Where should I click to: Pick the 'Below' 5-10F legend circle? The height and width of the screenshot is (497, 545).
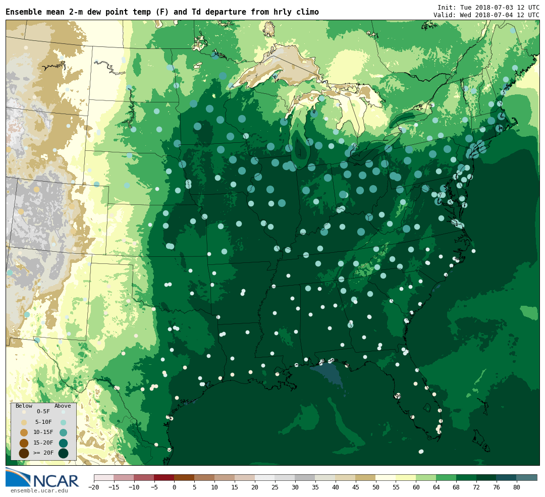point(24,422)
